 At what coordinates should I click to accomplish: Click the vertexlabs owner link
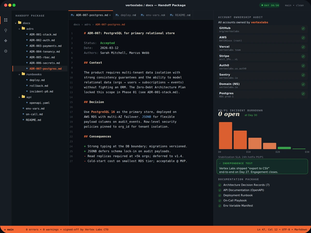pyautogui.click(x=259, y=22)
